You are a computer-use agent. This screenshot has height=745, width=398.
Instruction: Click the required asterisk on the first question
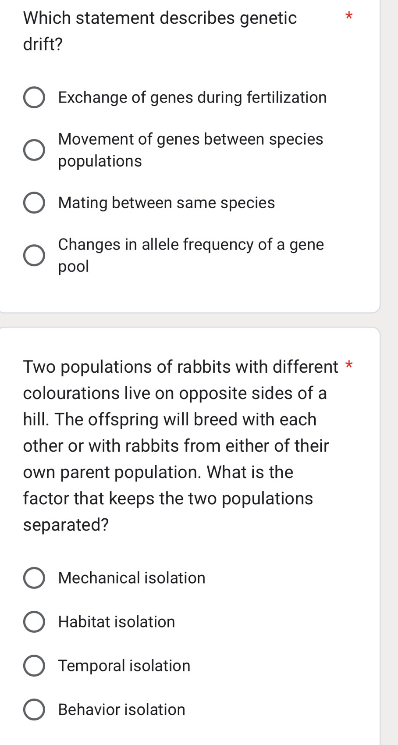[x=349, y=16]
